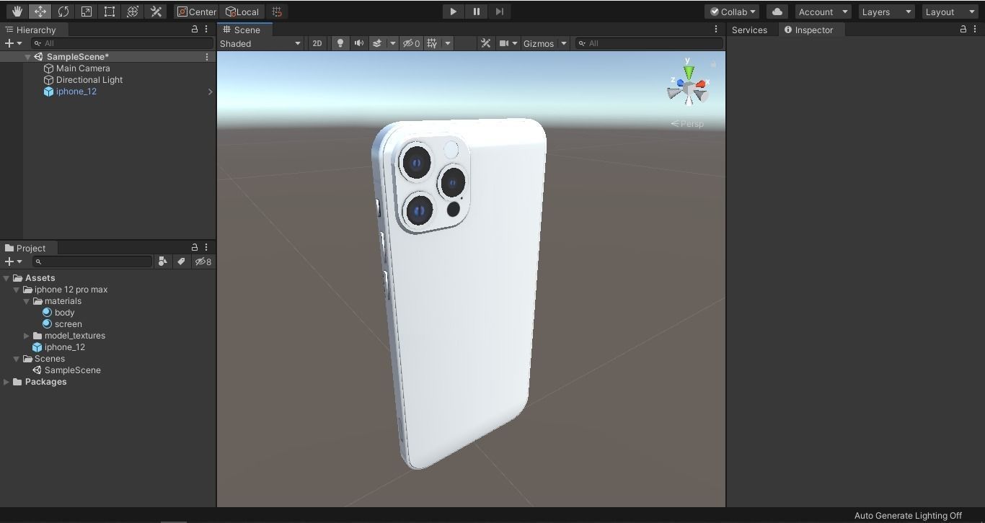Toggle scene grid visibility

432,43
